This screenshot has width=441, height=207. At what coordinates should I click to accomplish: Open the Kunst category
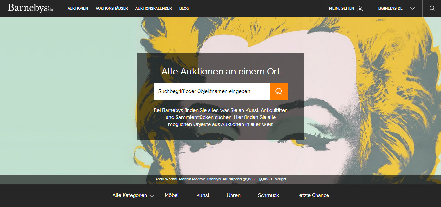[x=203, y=195]
